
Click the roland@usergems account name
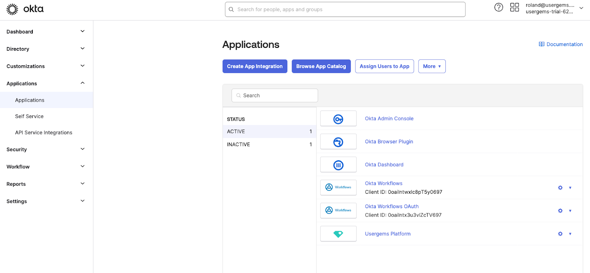click(550, 5)
